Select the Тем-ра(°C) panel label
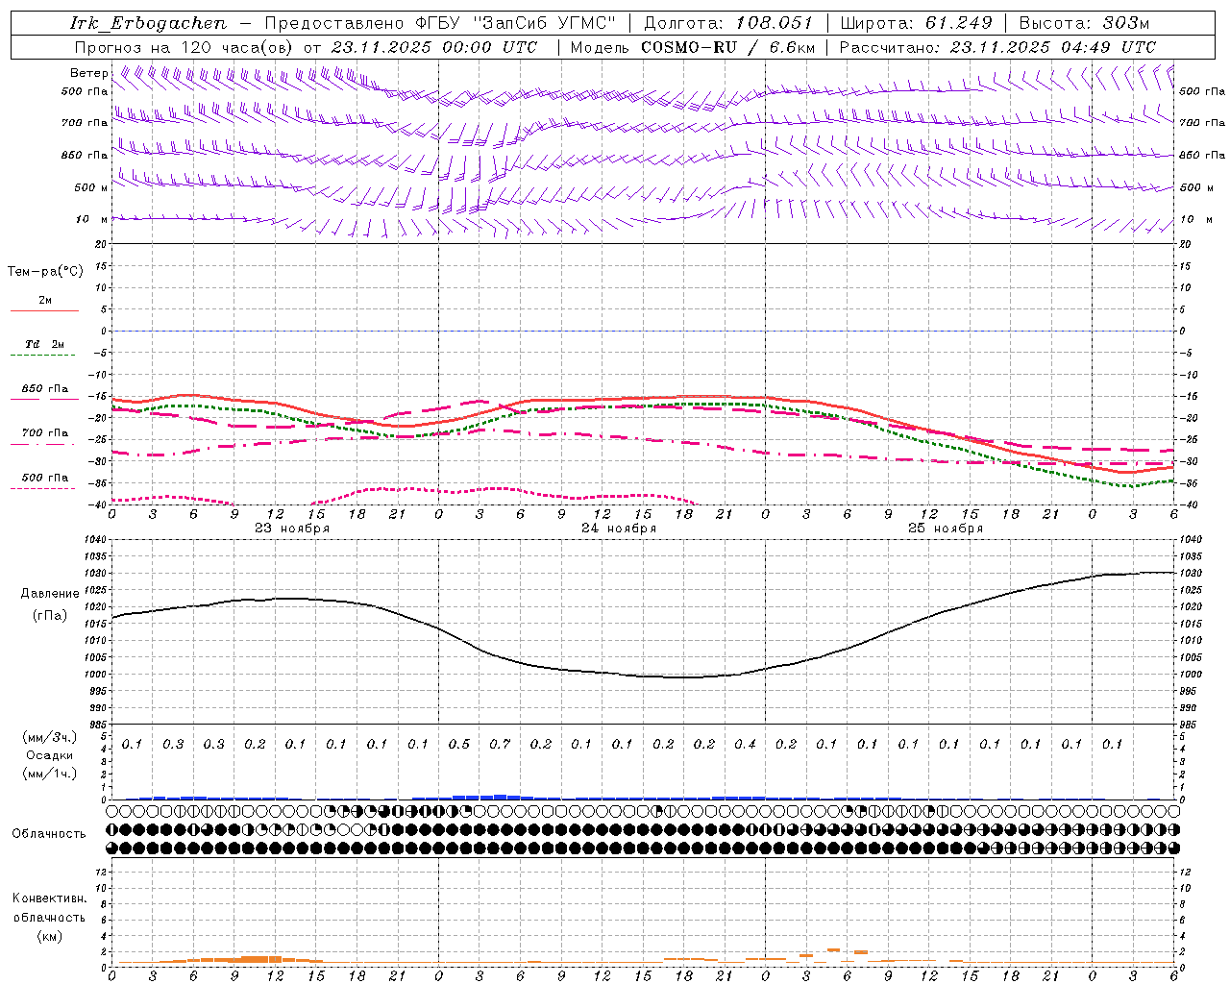 [45, 272]
